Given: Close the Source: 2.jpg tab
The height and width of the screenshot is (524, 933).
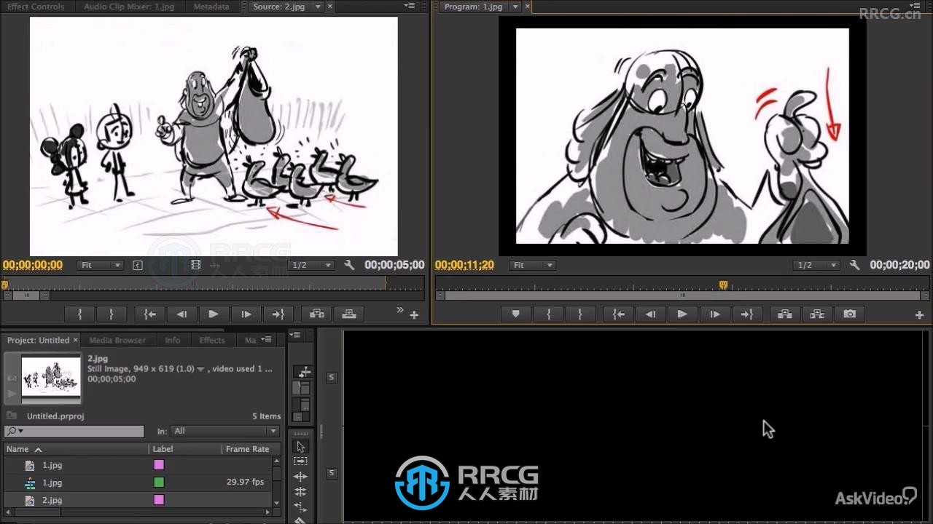Looking at the screenshot, I should click(x=330, y=7).
